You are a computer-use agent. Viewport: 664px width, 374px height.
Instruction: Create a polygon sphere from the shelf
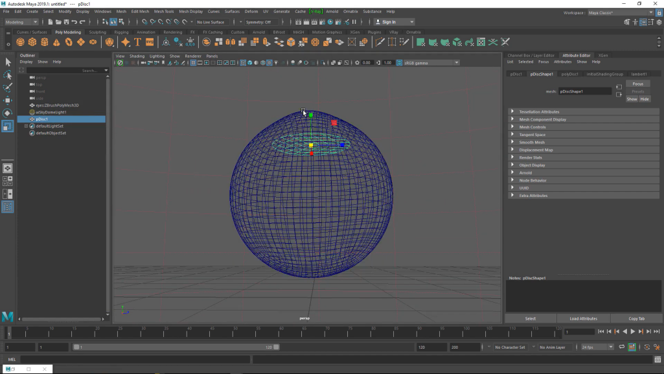pyautogui.click(x=20, y=42)
